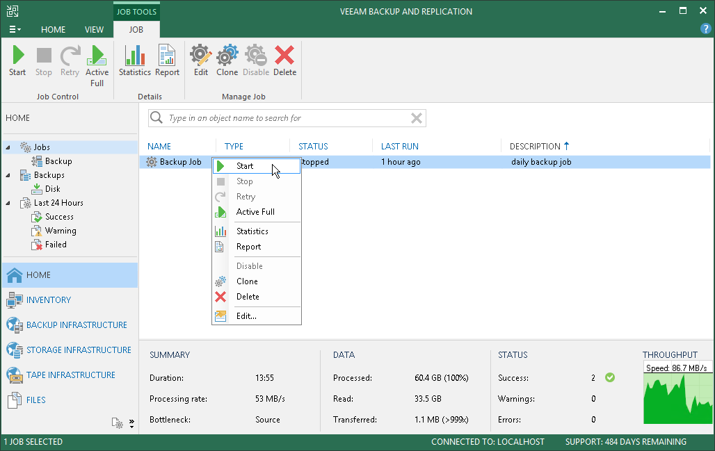Select the Success node in the tree
Viewport: 715px width, 451px height.
pyautogui.click(x=59, y=218)
